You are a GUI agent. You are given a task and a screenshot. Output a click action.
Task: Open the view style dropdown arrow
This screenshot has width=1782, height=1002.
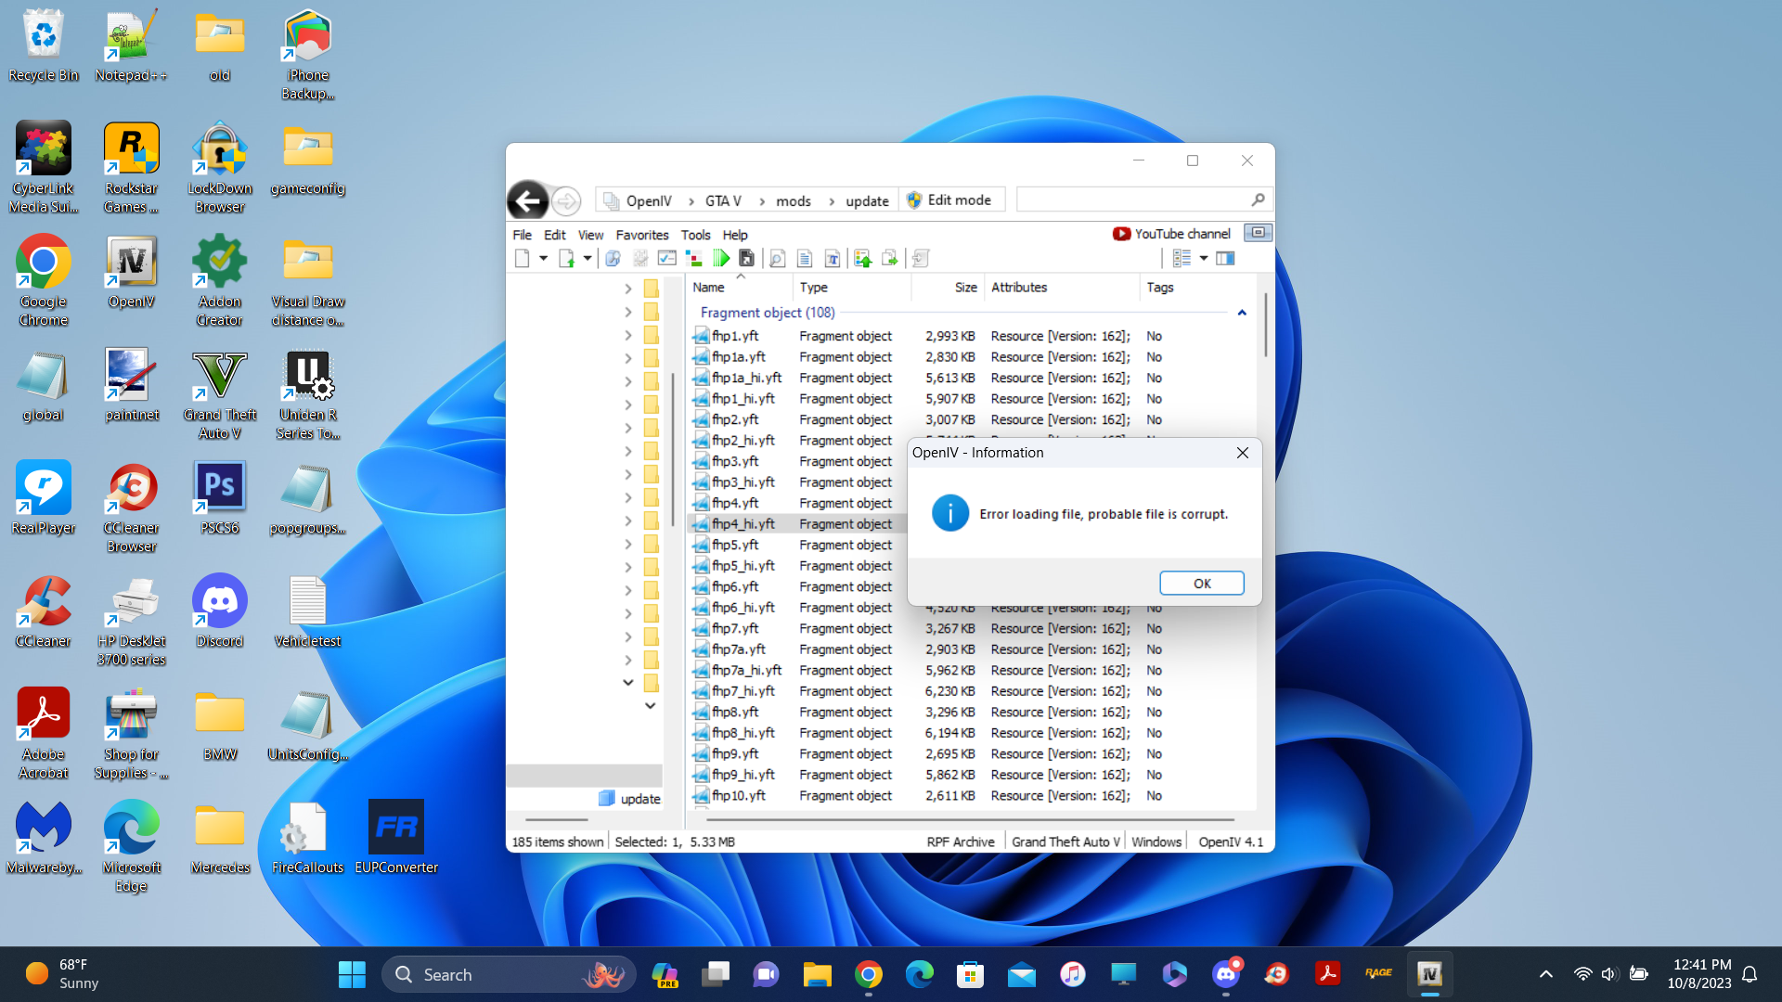click(x=1204, y=259)
